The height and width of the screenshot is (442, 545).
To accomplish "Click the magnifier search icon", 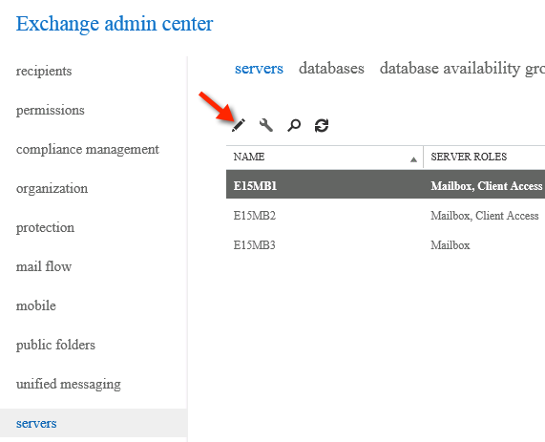I will point(294,125).
